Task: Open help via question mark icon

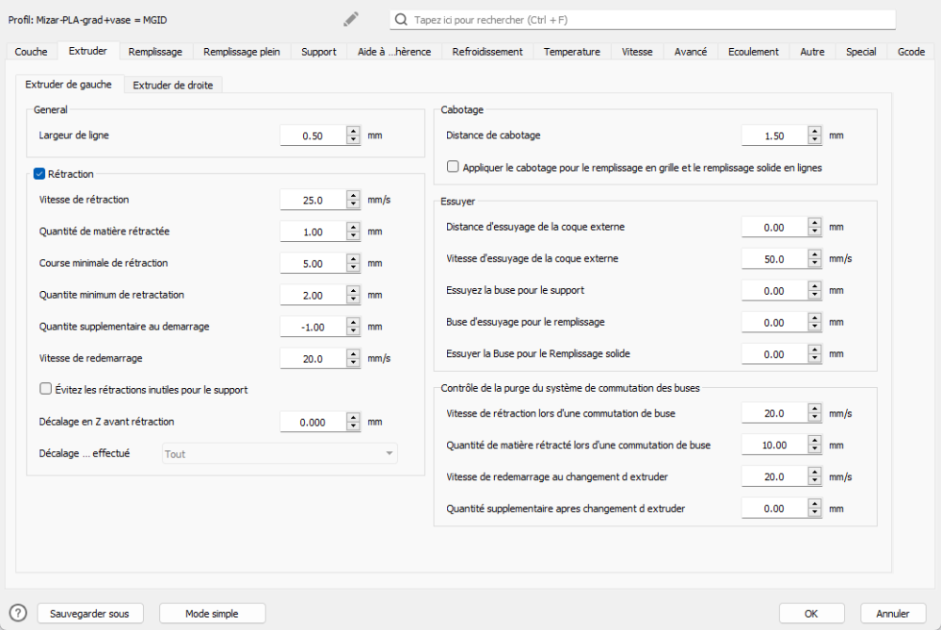Action: (x=18, y=613)
